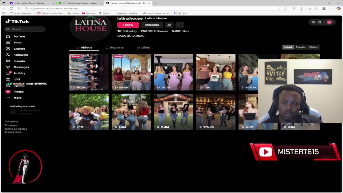343x193 pixels.
Task: Open the YouTube bookmark
Action: pos(89,13)
